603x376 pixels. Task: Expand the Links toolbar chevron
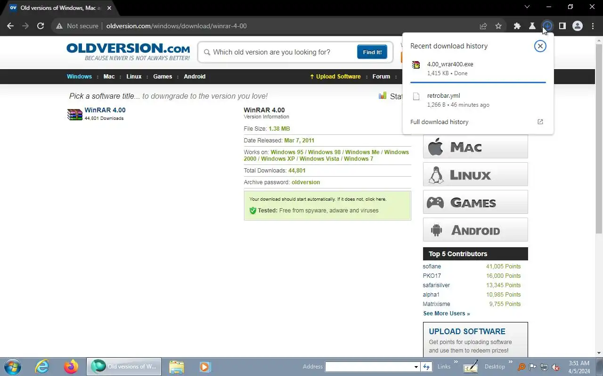click(x=456, y=362)
